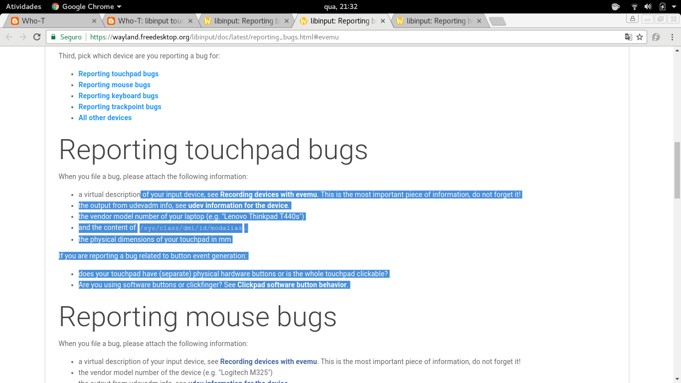Open the Clickpad software button behavior link
Image resolution: width=681 pixels, height=383 pixels.
[292, 285]
